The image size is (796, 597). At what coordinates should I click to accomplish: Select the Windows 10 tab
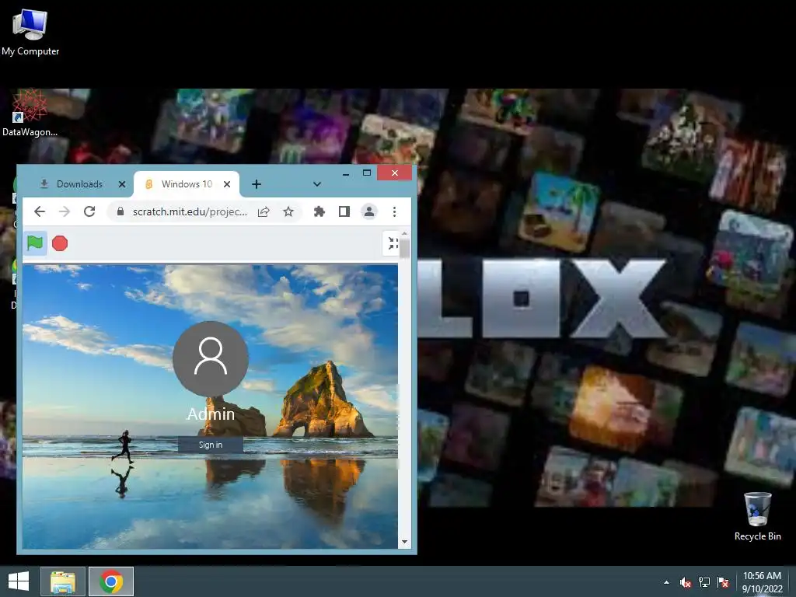click(187, 184)
